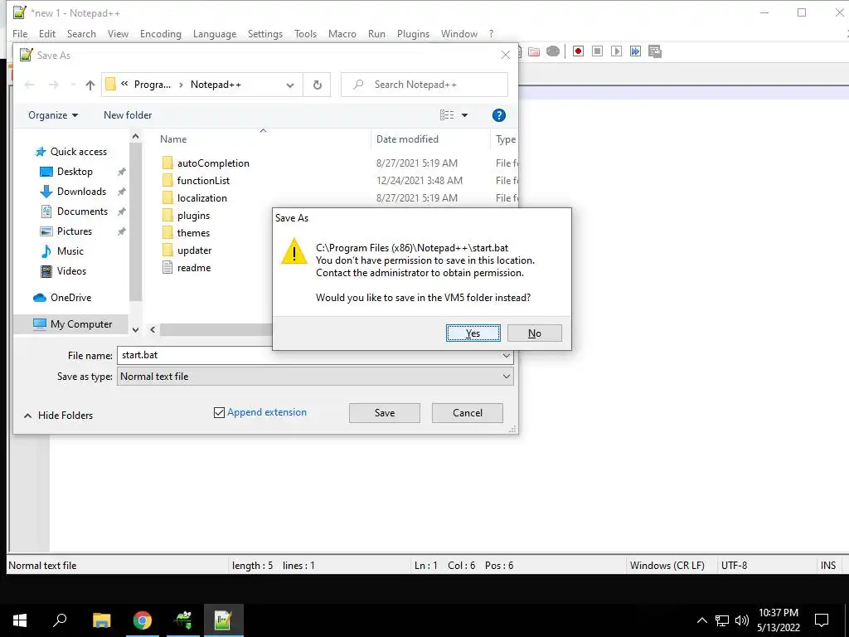Open the plugins folder
The height and width of the screenshot is (637, 849).
(192, 215)
